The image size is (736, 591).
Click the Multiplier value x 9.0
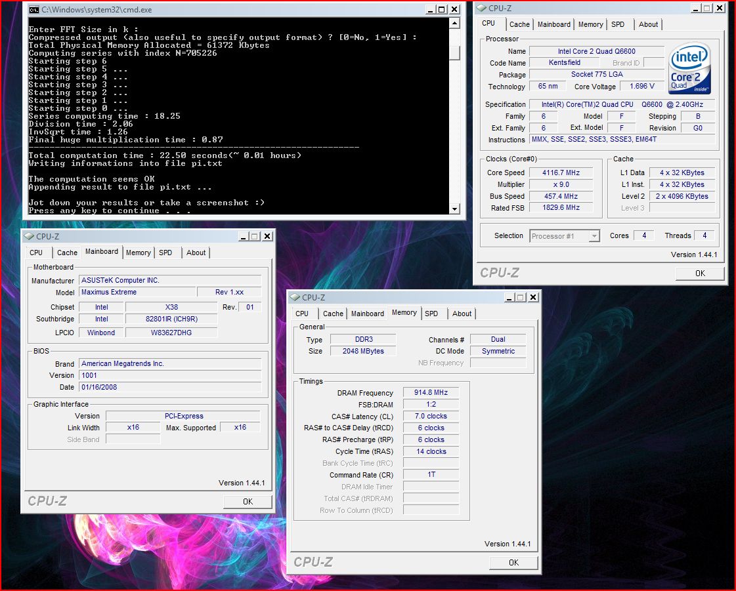pos(561,184)
